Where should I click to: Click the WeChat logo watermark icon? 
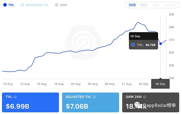[138, 105]
